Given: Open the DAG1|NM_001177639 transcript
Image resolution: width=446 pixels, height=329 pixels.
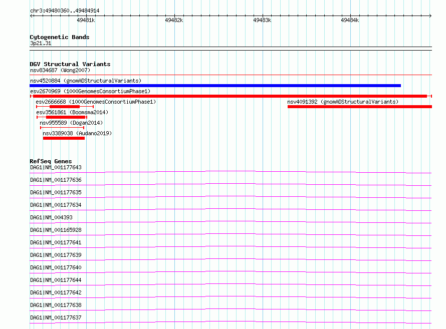Looking at the screenshot, I should pyautogui.click(x=56, y=255).
